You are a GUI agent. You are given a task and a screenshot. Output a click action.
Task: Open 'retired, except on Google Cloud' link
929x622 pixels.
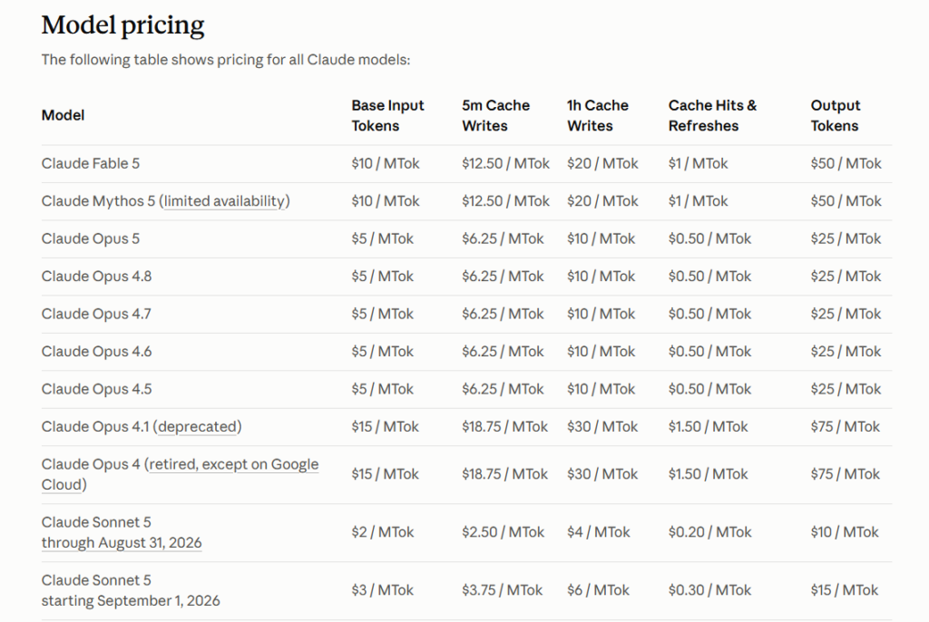pos(181,474)
